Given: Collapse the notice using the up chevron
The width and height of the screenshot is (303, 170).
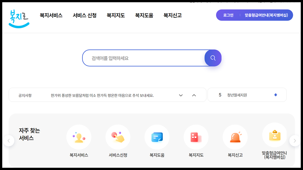Looking at the screenshot, I should click(194, 95).
